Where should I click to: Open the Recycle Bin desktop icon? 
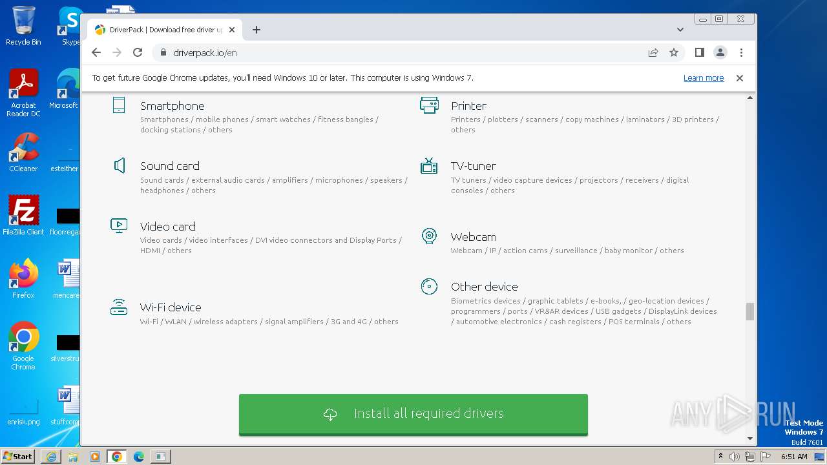23,26
